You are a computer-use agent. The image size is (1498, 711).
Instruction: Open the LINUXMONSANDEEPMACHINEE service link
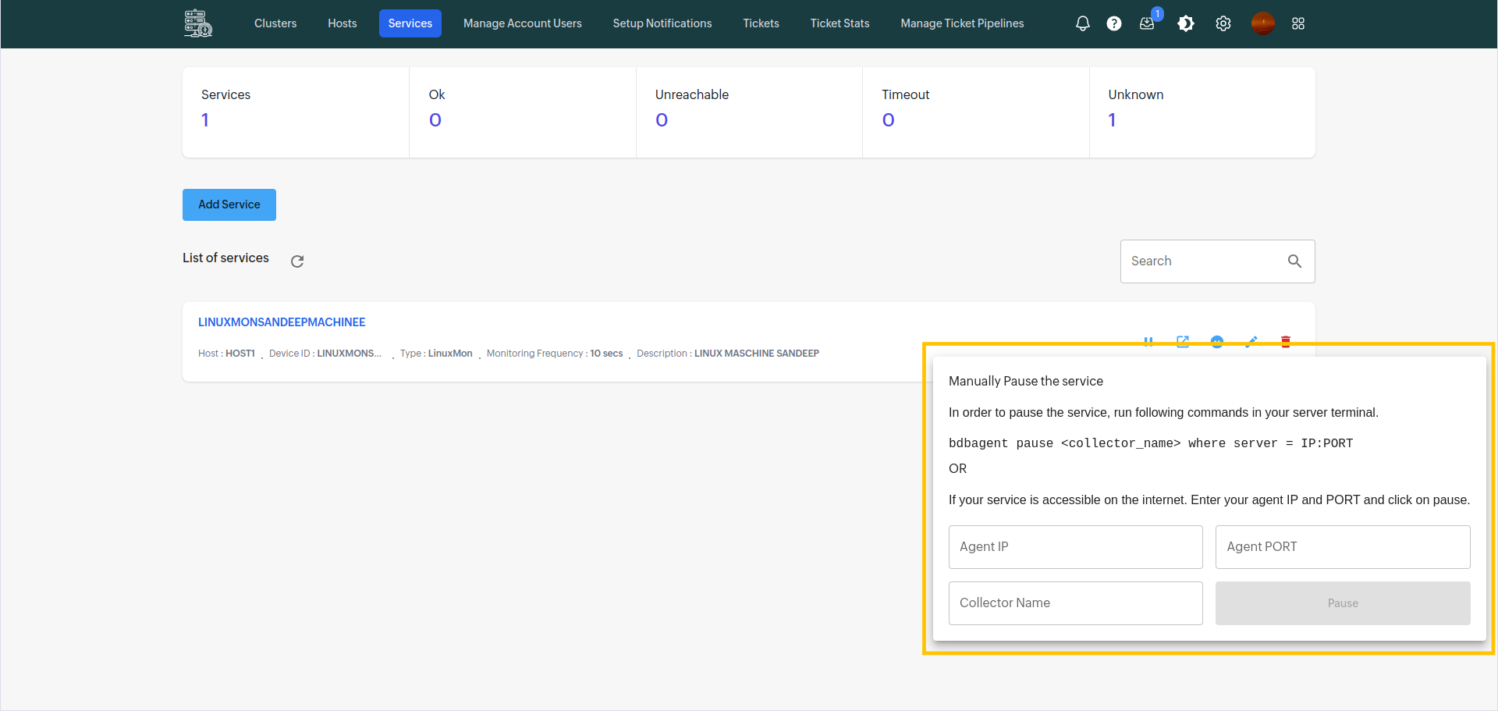point(282,322)
